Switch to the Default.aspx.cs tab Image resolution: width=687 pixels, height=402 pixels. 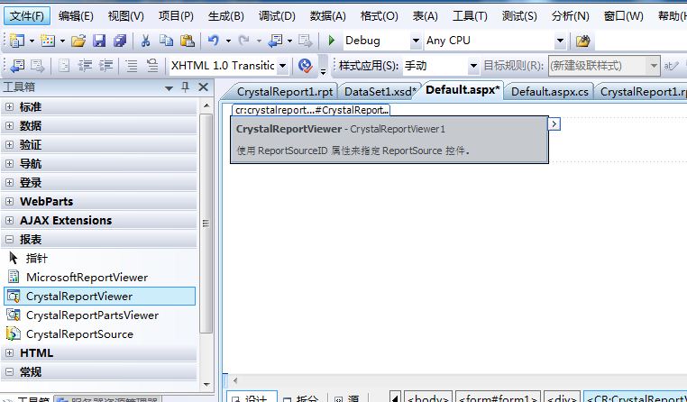point(549,92)
